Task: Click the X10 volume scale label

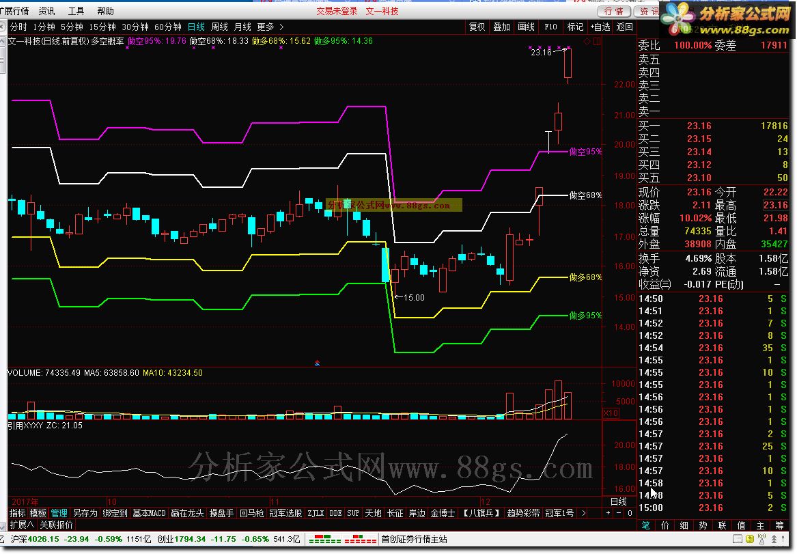Action: [611, 413]
